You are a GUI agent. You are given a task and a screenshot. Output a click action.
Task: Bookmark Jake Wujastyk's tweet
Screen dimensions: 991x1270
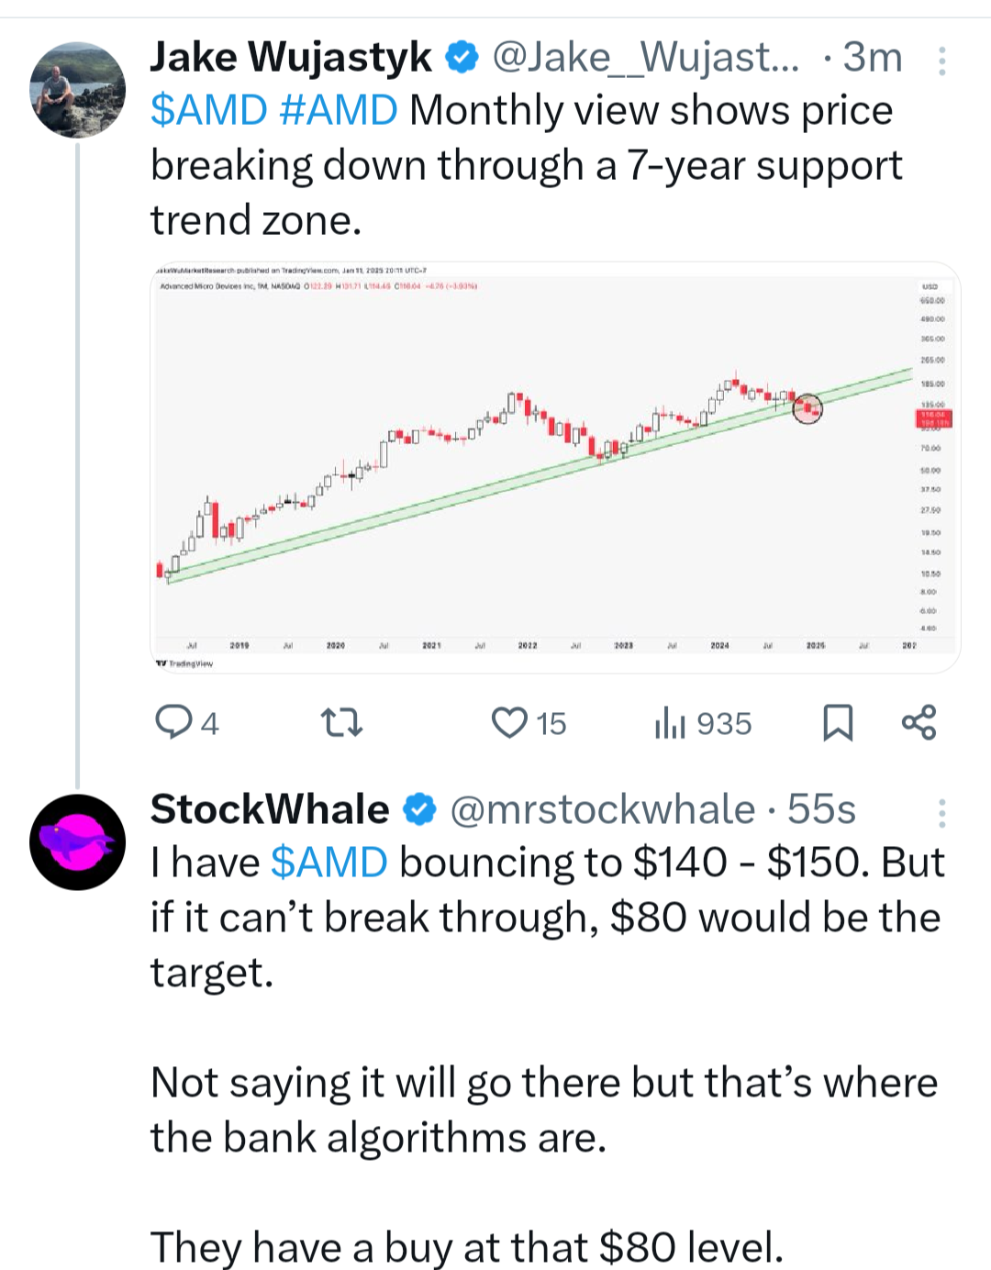837,723
